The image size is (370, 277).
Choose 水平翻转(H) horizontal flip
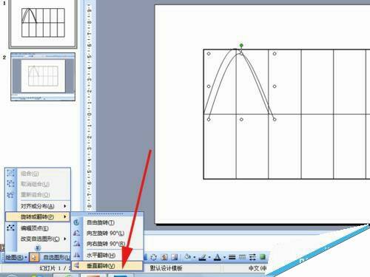[x=107, y=256]
